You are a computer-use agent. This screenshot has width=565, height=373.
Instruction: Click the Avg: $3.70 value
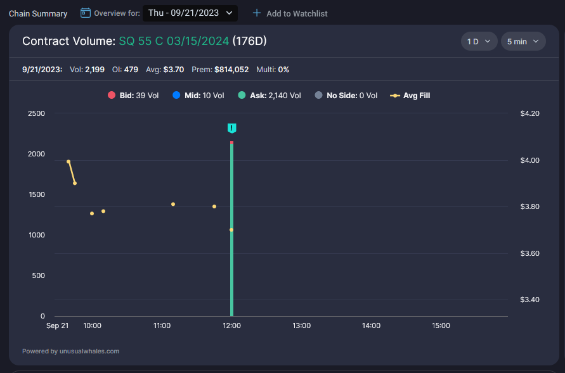[165, 70]
